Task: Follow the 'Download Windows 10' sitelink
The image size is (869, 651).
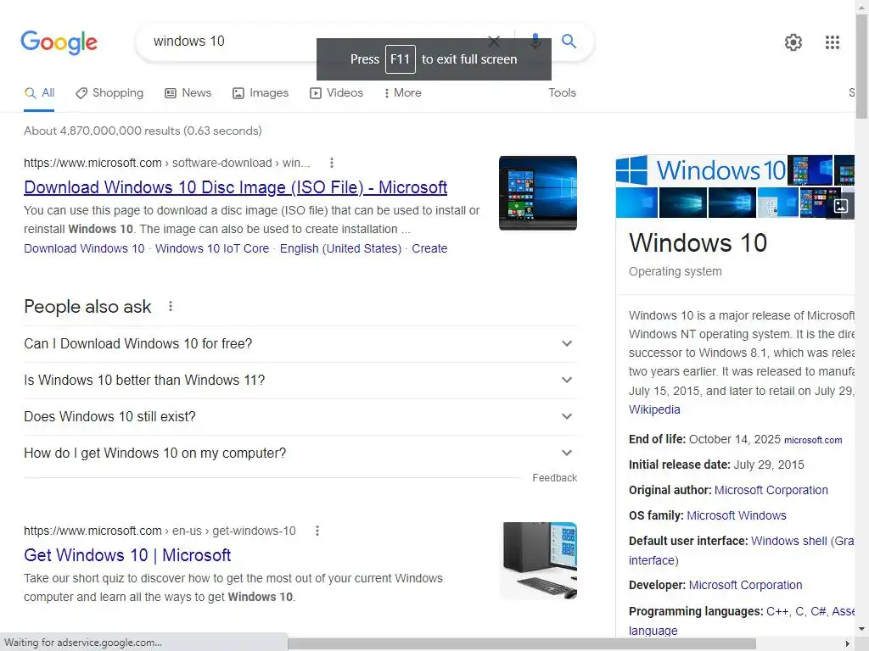Action: point(84,248)
